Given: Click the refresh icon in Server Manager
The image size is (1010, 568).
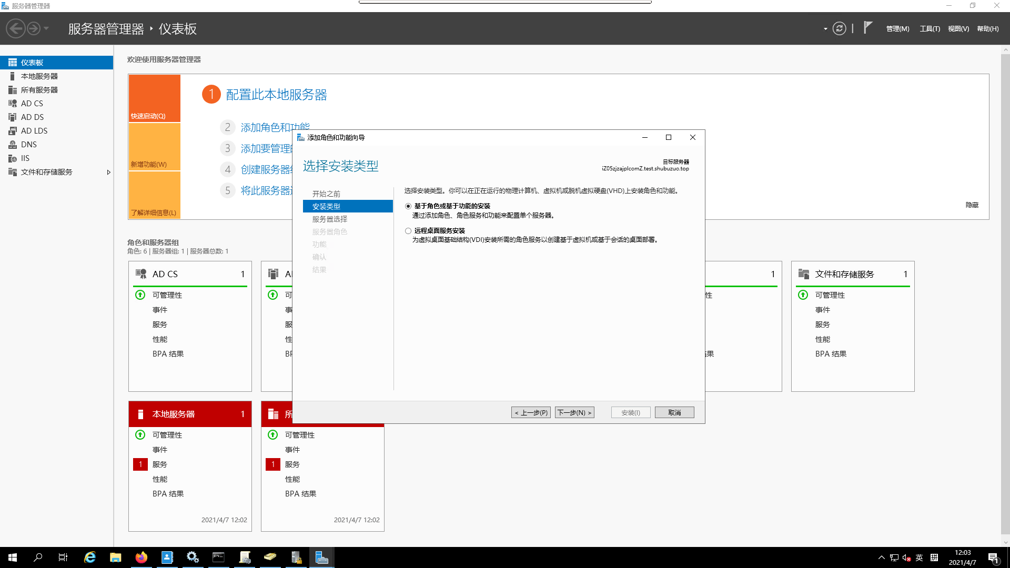Looking at the screenshot, I should tap(840, 28).
